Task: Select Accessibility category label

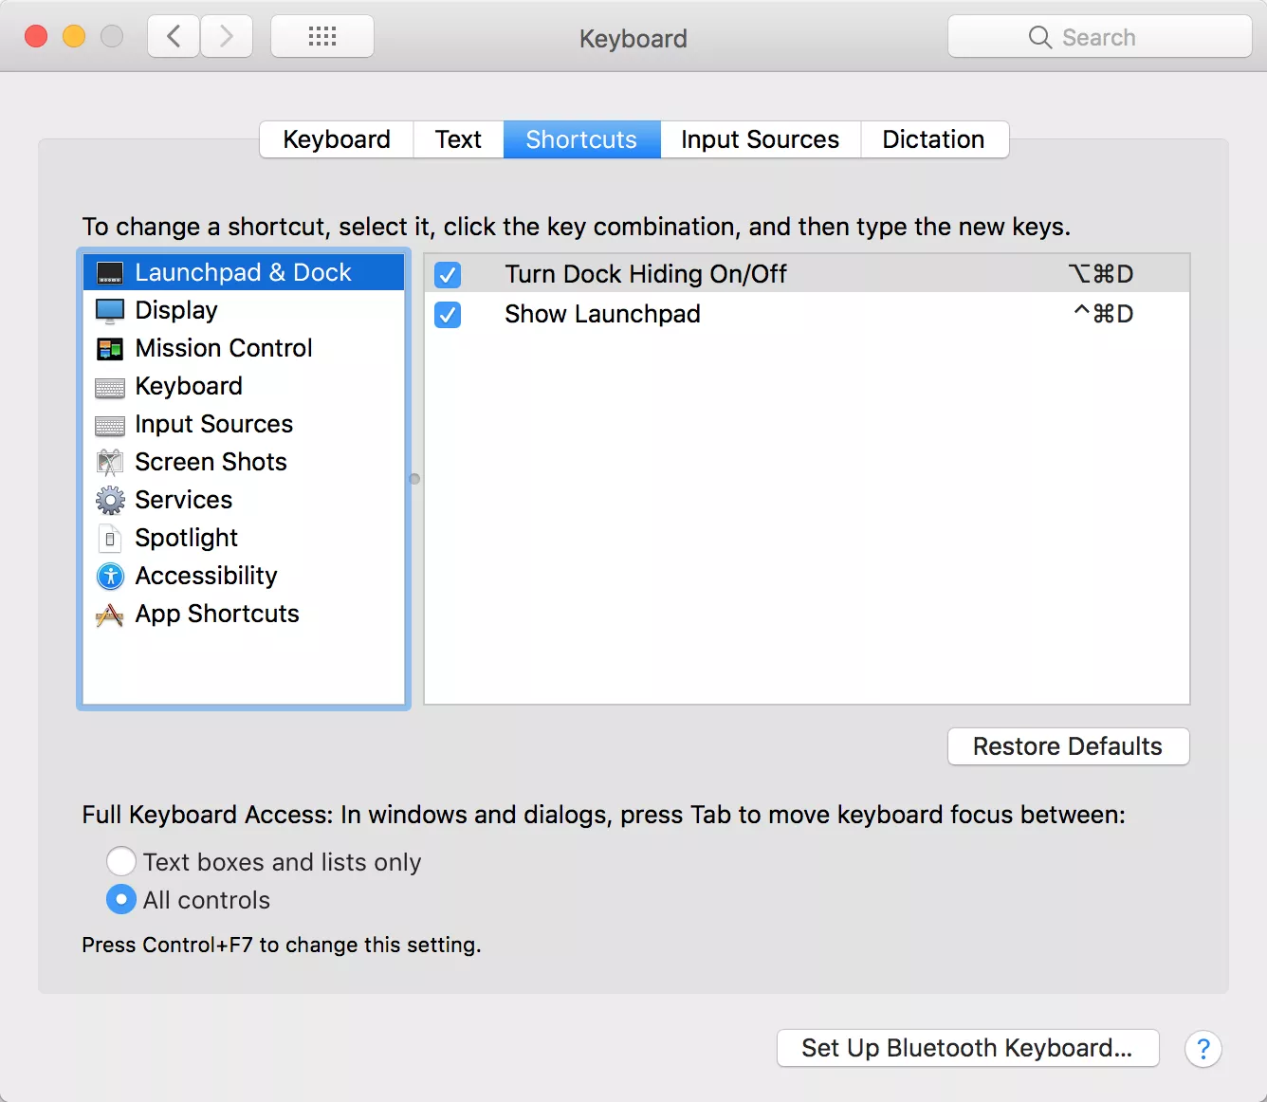Action: pos(206,577)
